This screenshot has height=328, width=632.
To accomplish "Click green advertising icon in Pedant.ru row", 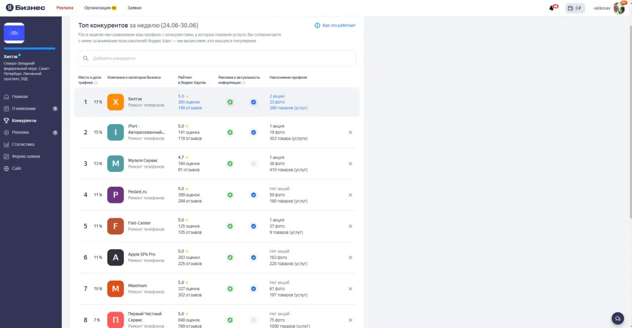I will [230, 195].
